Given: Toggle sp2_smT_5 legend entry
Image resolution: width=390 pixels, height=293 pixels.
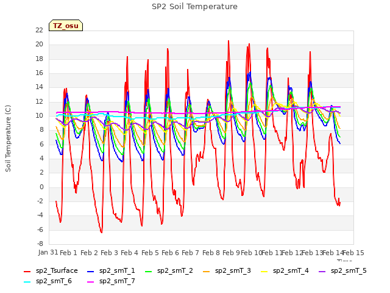Looking at the screenshot, I should pos(342,270).
